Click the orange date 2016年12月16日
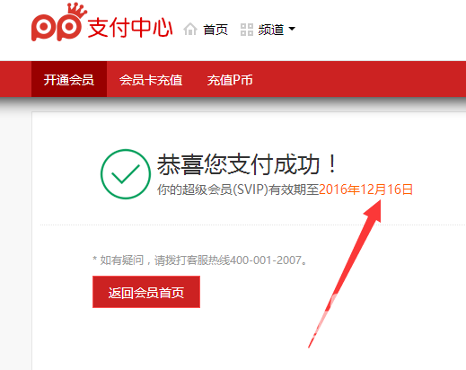Screen dimensions: 466x370 click(365, 189)
